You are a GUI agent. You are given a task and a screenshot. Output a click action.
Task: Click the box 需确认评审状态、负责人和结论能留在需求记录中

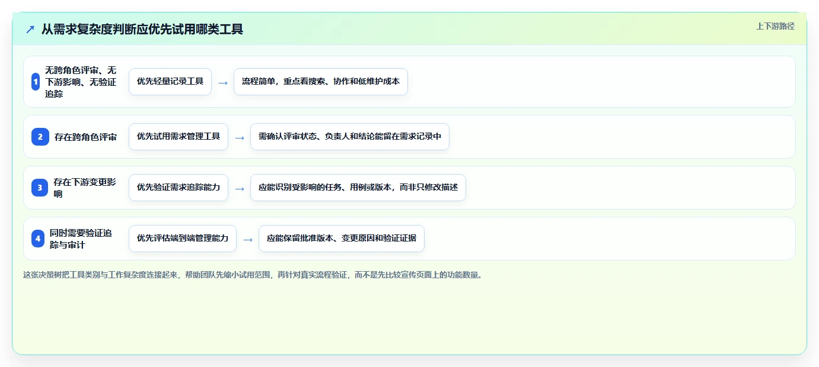[350, 137]
